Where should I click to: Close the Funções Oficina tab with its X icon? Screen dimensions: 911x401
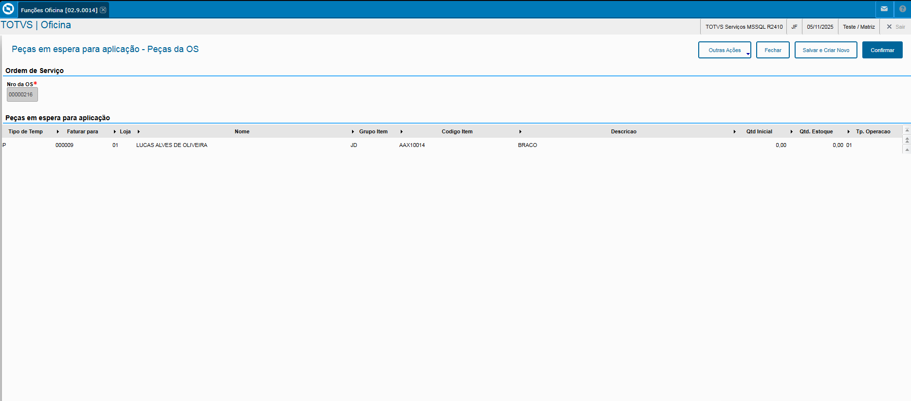(x=103, y=10)
